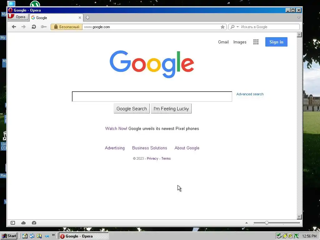320x240 pixels.
Task: Expand the Quick Launch overflow chevron
Action: tap(53, 235)
